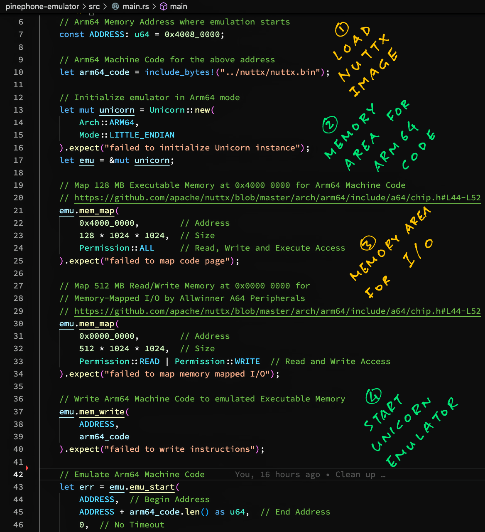Screen dimensions: 485x532
Task: Click line number 30 in the gutter
Action: (18, 324)
